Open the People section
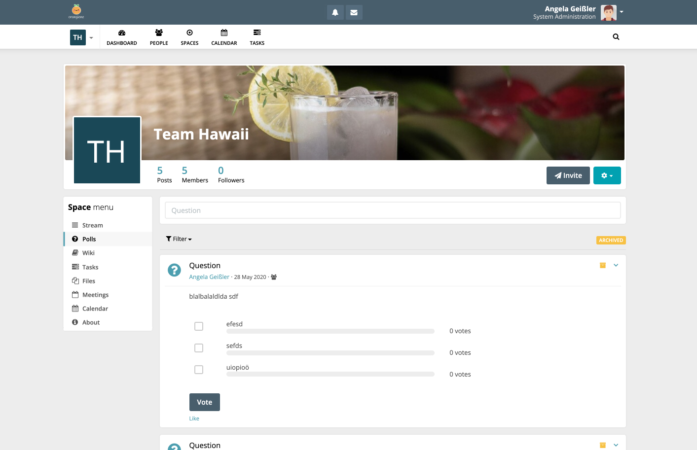This screenshot has height=450, width=697. coord(159,37)
